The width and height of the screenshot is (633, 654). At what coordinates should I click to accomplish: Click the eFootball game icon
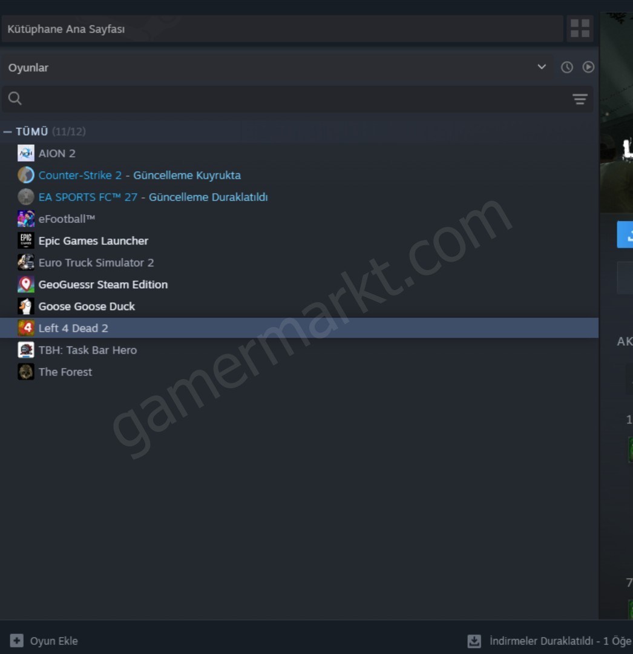click(26, 219)
